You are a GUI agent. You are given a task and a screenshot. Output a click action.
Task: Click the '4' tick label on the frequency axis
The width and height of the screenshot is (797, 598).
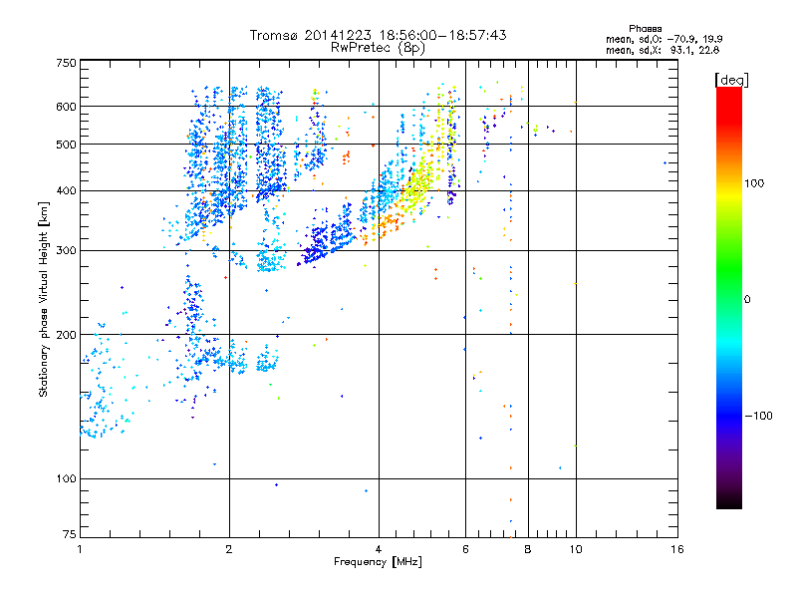coord(379,549)
